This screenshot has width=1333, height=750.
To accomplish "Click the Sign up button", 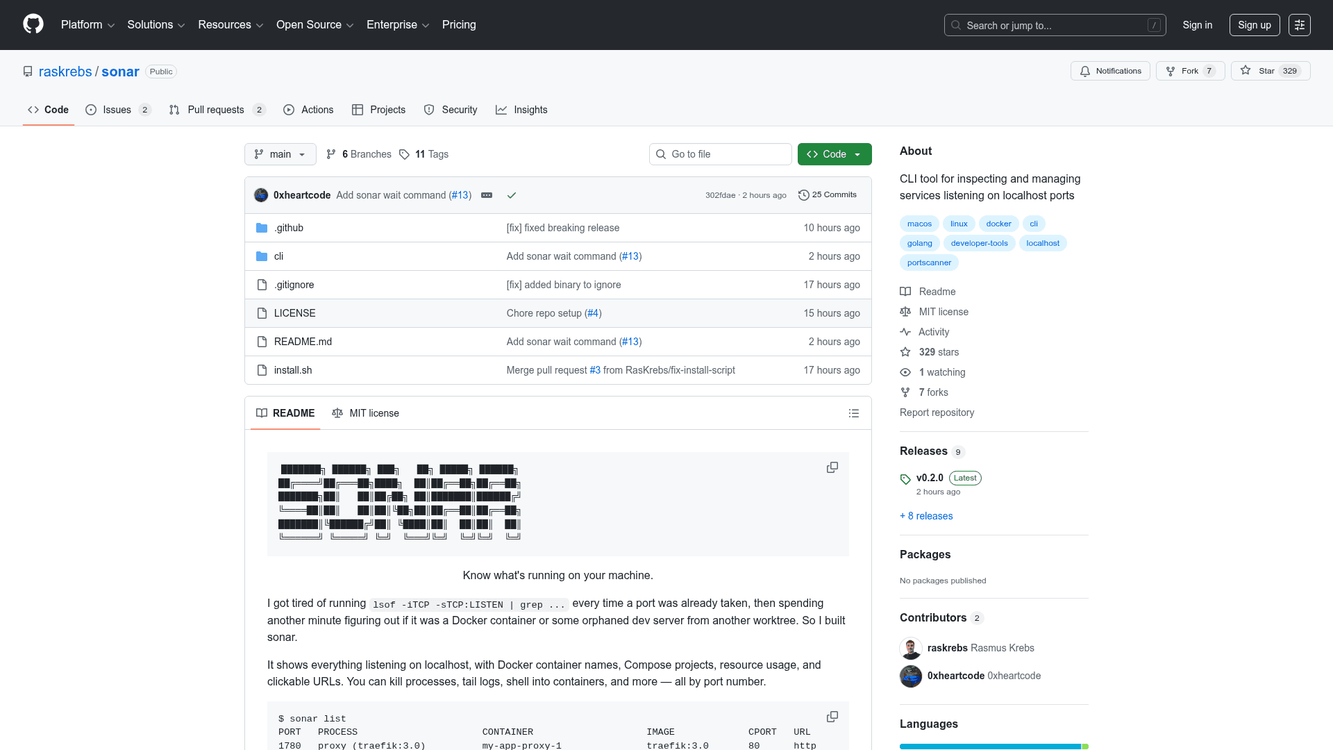I will [1254, 25].
